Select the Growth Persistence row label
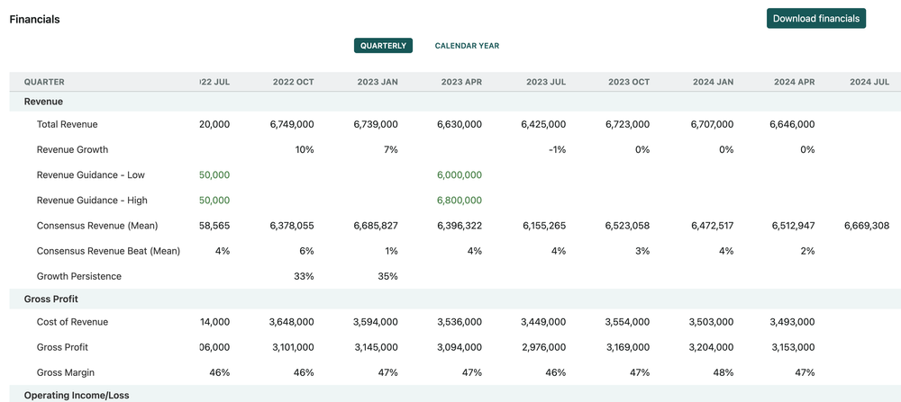Viewport: 901px width, 402px height. click(x=78, y=276)
